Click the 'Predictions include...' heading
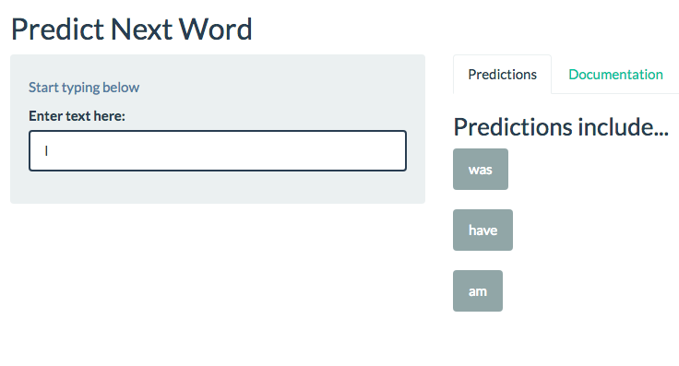 tap(561, 126)
